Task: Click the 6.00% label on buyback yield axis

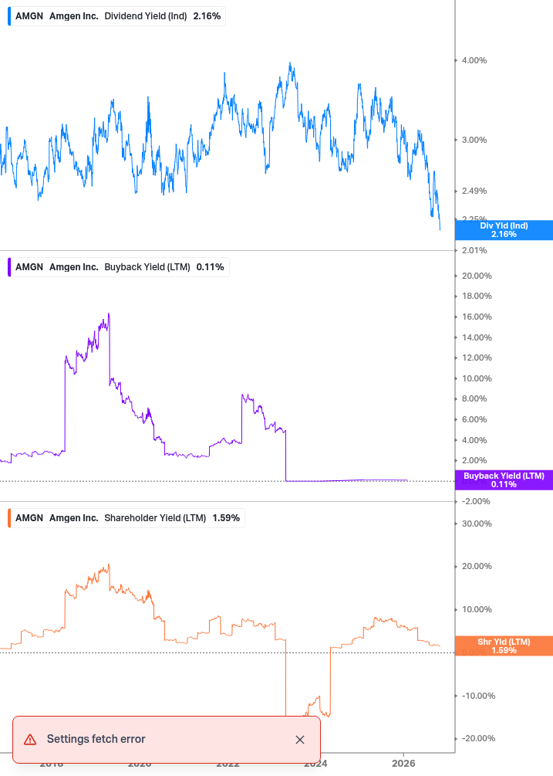Action: point(474,420)
